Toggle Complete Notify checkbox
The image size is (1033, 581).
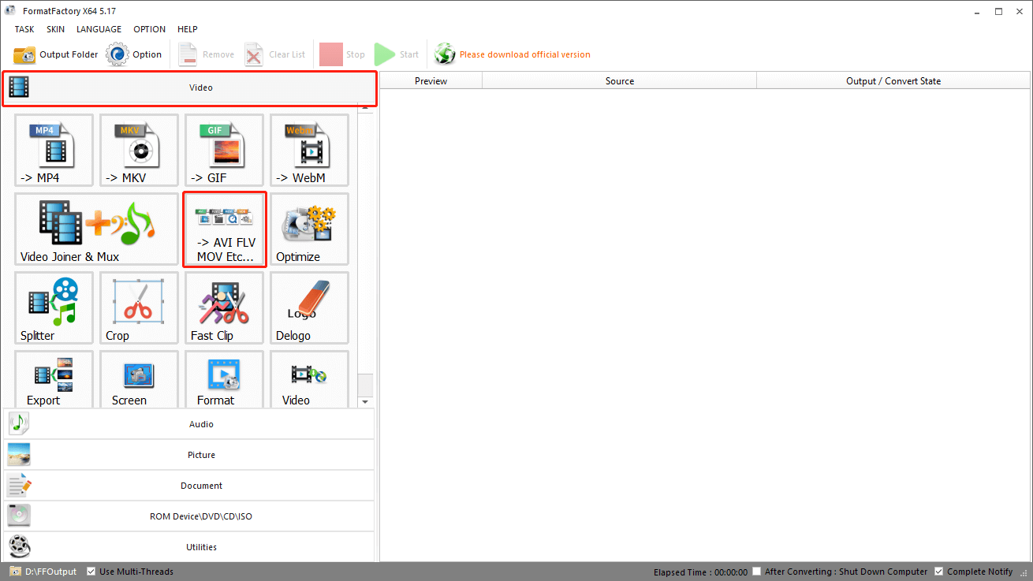938,572
